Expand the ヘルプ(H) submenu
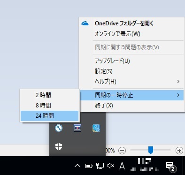This screenshot has height=175, width=185. tap(131, 82)
